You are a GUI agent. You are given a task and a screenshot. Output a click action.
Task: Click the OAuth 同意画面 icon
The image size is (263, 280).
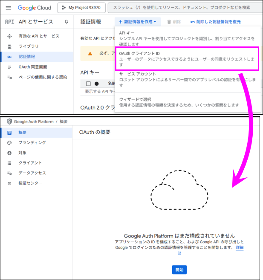tap(9, 67)
